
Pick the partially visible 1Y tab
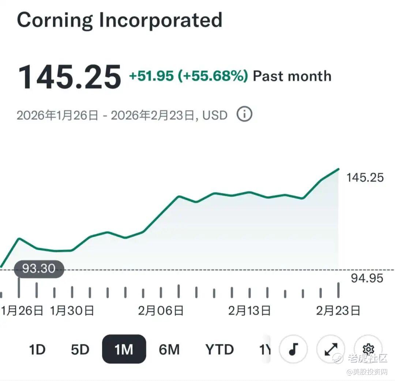265,350
